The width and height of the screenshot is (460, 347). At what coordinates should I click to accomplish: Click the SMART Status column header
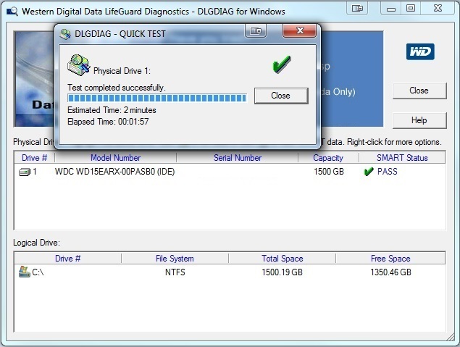tap(402, 158)
